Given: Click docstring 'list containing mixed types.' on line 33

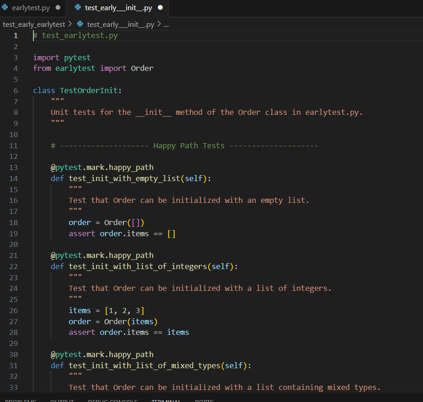Looking at the screenshot, I should pos(318,388).
